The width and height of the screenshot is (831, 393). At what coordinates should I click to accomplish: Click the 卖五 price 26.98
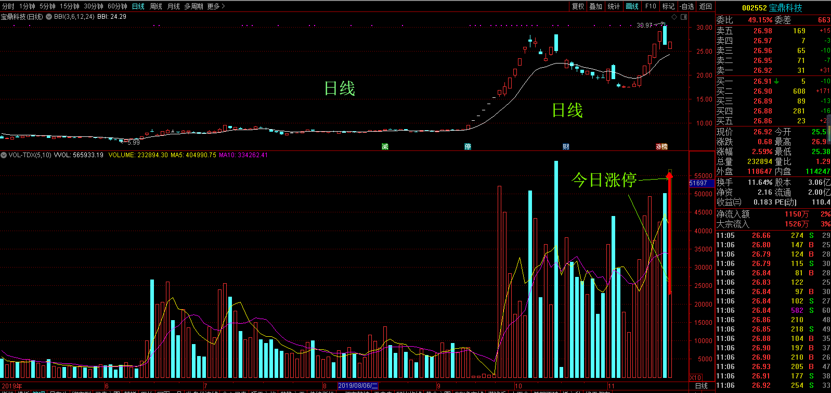pyautogui.click(x=763, y=31)
